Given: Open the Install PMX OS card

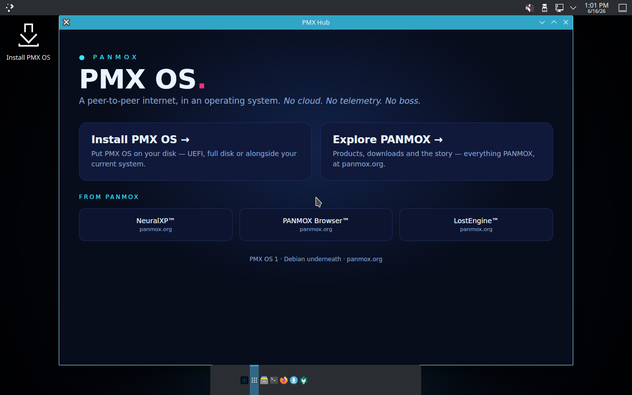Looking at the screenshot, I should point(195,152).
